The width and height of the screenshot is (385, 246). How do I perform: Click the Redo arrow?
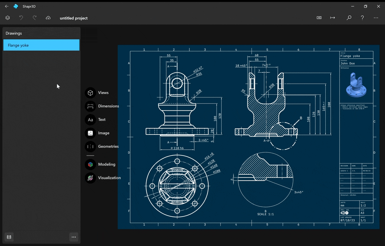point(34,18)
